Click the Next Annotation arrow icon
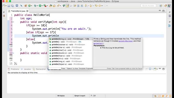174x98 pixels. (86, 6)
